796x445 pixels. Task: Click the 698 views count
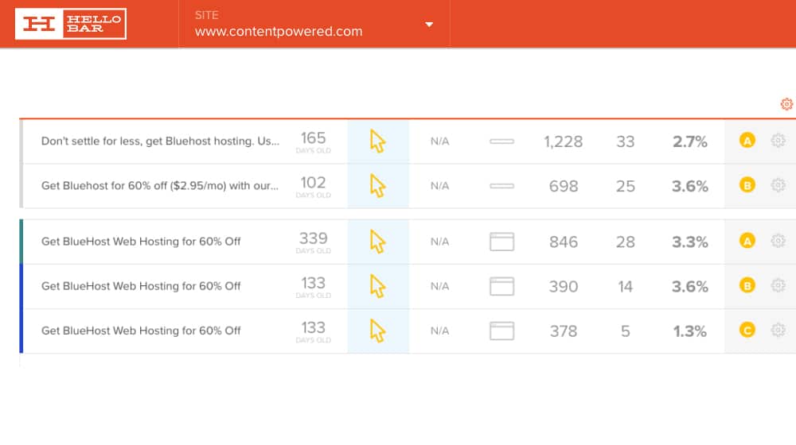coord(563,187)
